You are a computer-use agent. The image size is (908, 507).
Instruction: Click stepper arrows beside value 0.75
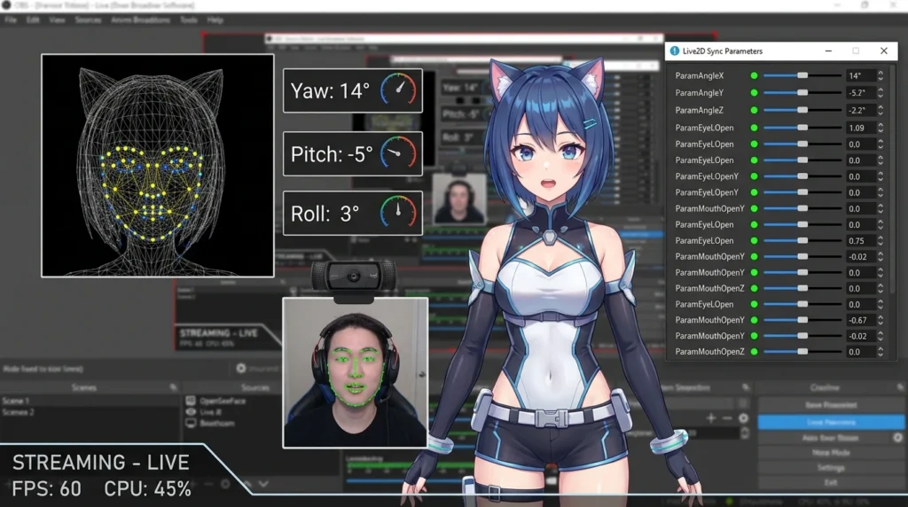tap(881, 240)
